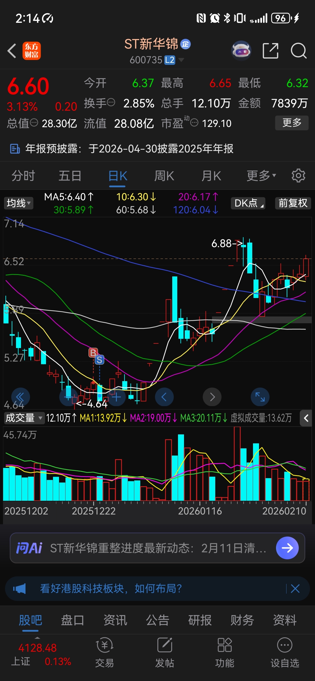Tap the S sell point marker
This screenshot has width=315, height=681.
(x=99, y=360)
